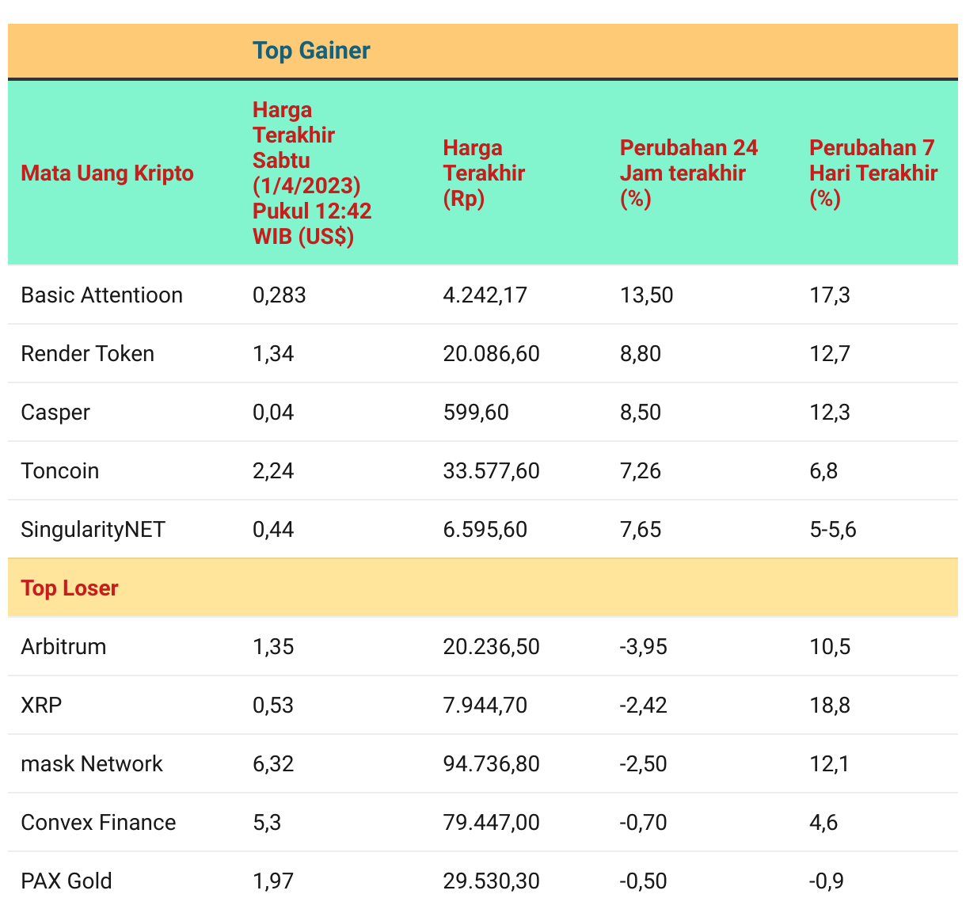Image resolution: width=966 pixels, height=917 pixels.
Task: Select the "Perubahan 7 Hari Terakhir (%)" header
Action: click(873, 173)
